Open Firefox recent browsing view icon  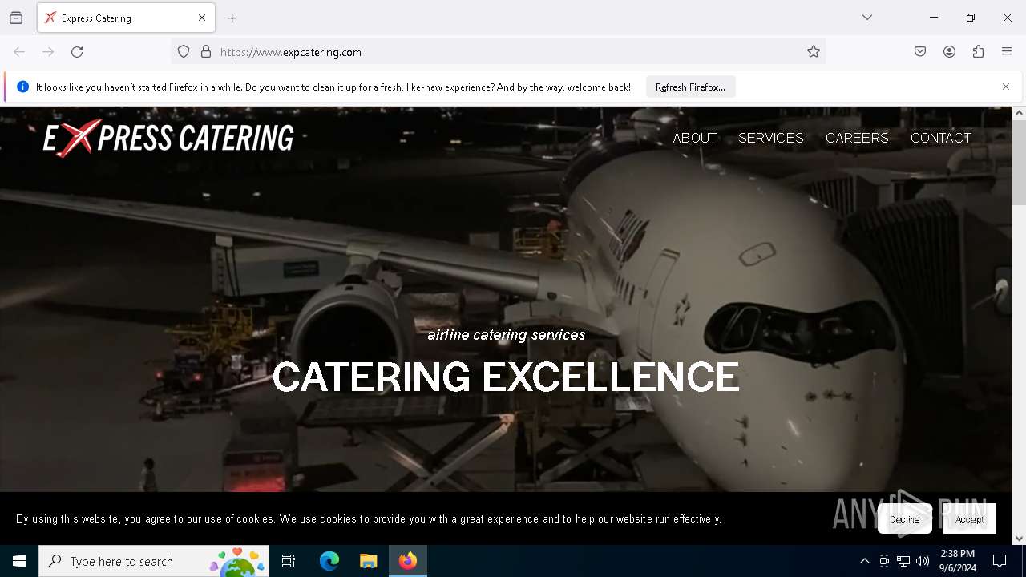click(16, 18)
